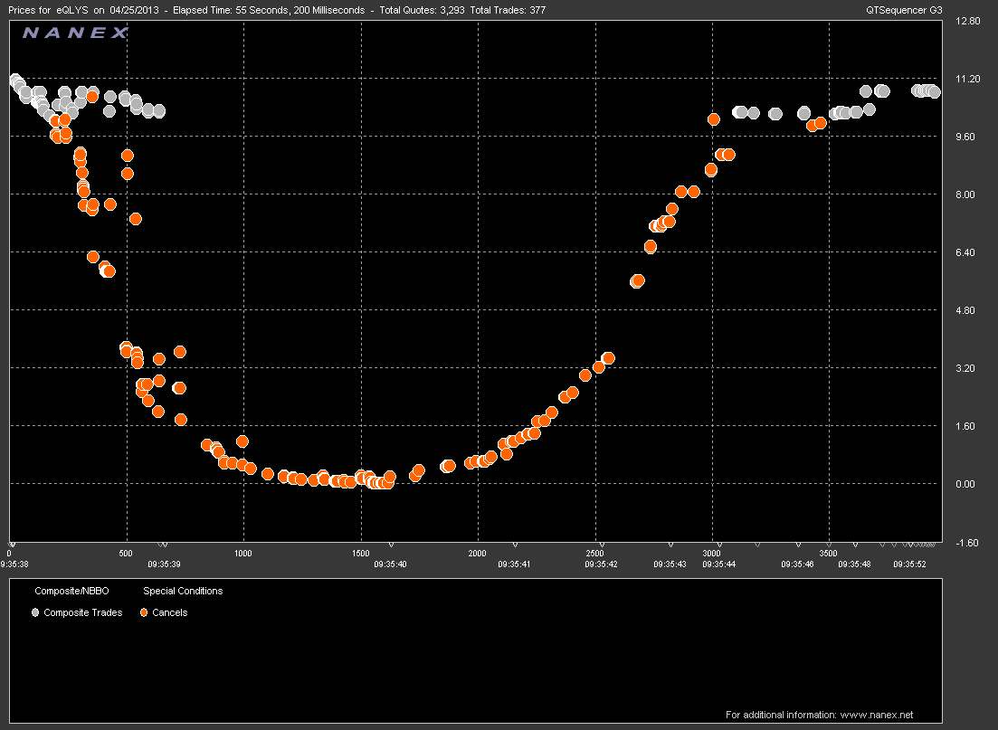Click the 12.80 price axis label
Screen dimensions: 998x730
(x=968, y=21)
